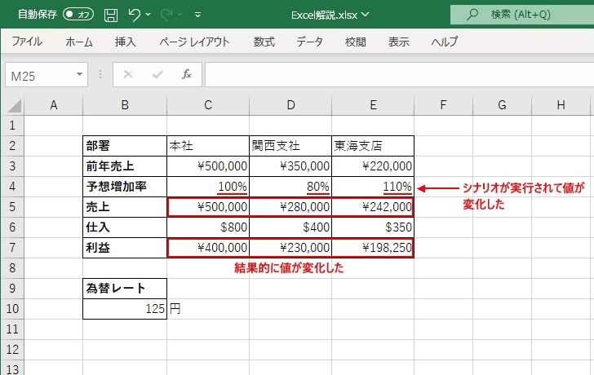
Task: Click cell 仕入
Action: coord(125,227)
